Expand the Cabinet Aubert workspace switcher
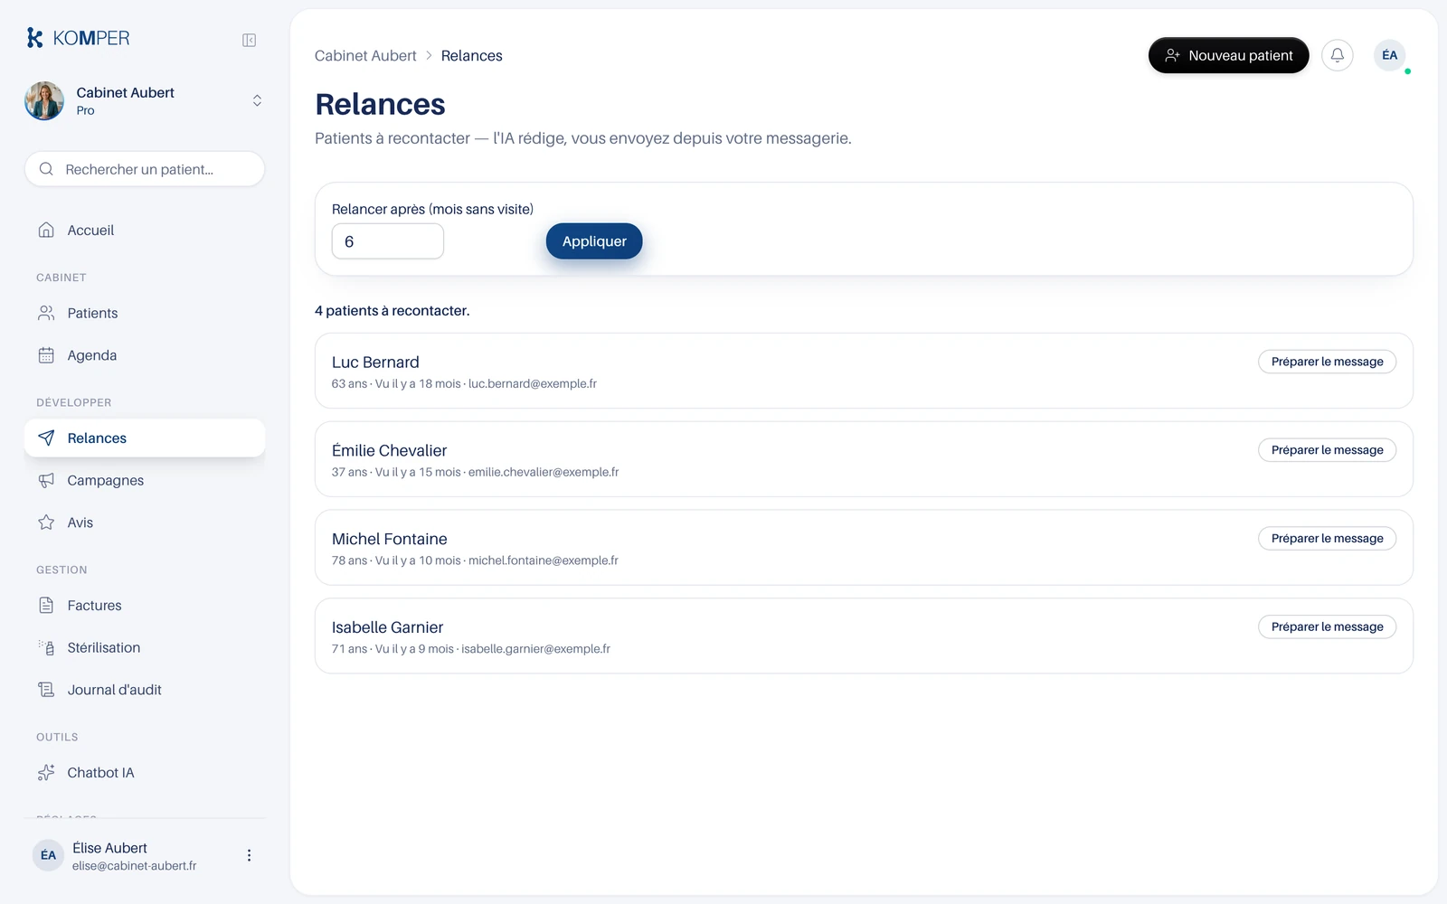 coord(257,100)
